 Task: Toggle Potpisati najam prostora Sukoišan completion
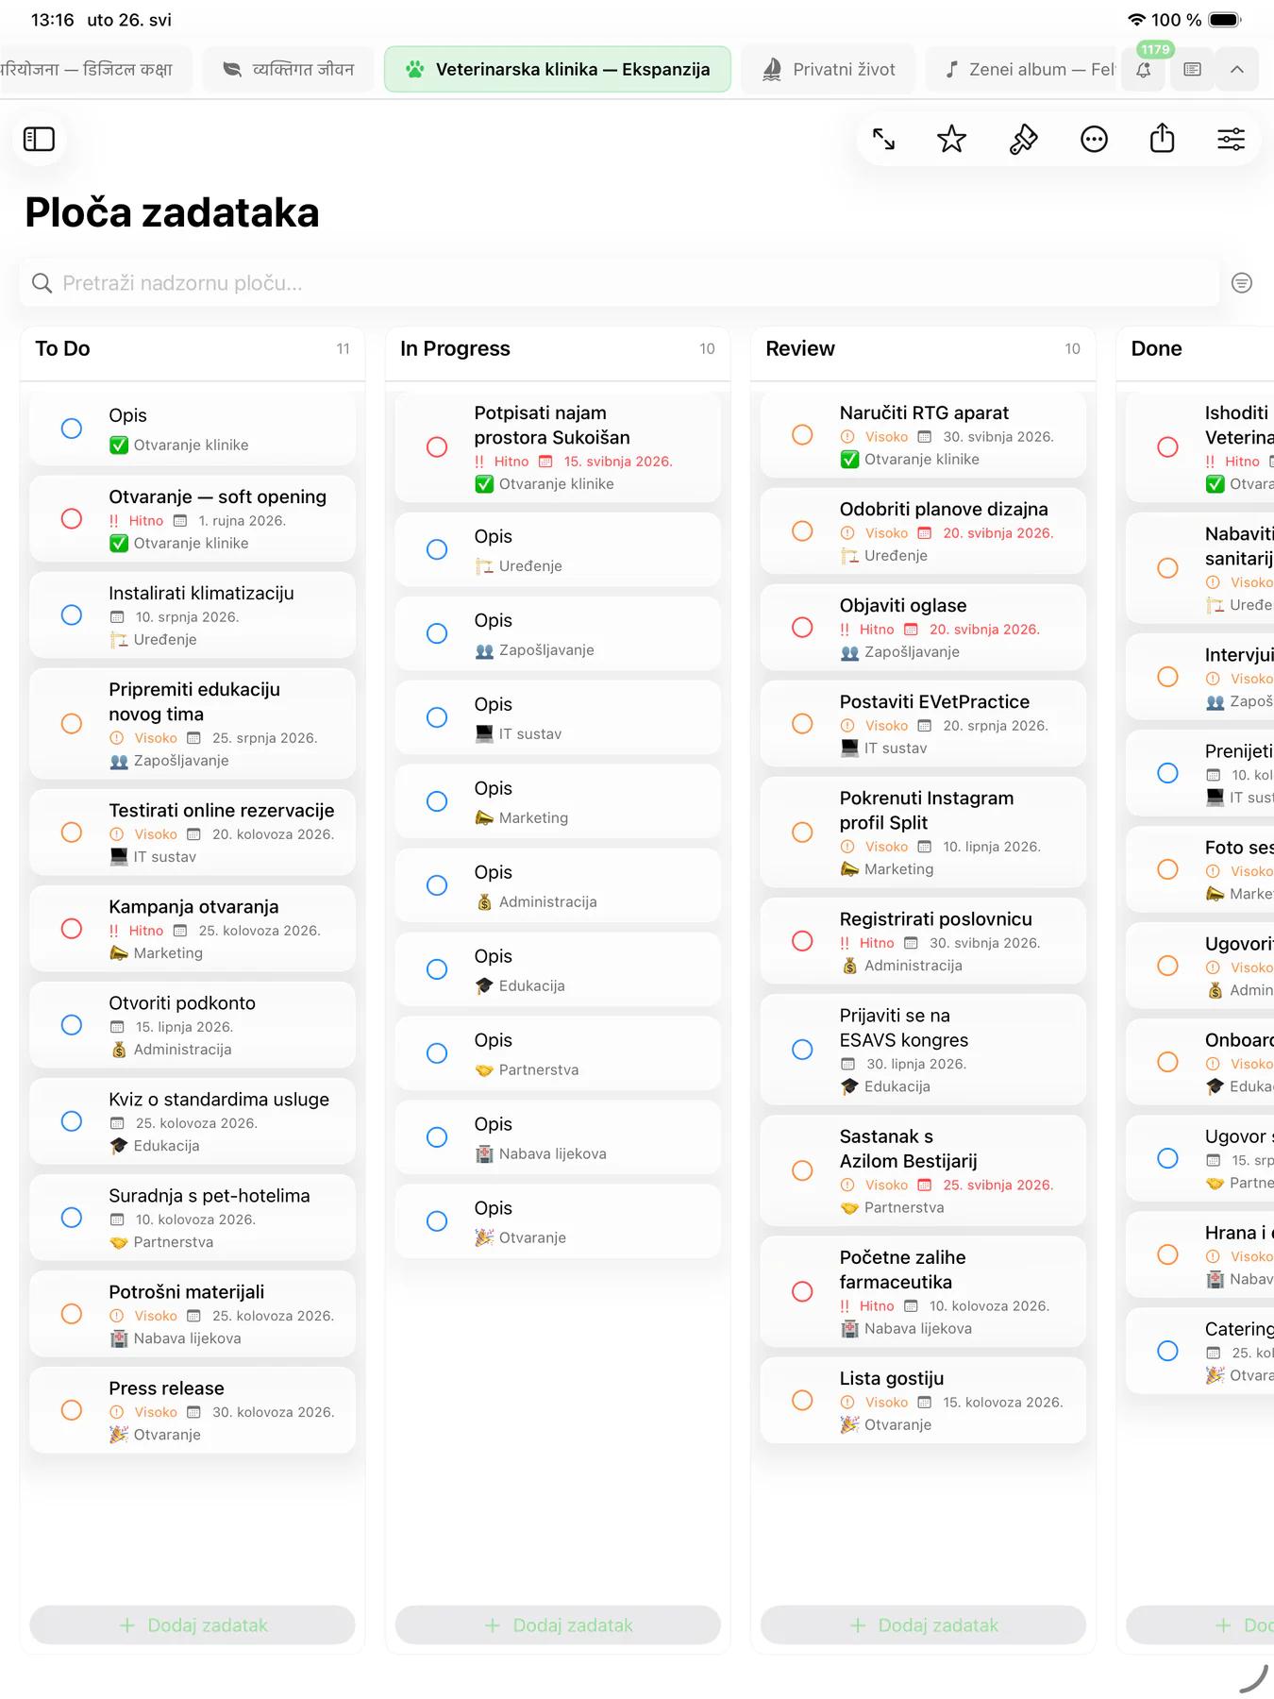(437, 447)
